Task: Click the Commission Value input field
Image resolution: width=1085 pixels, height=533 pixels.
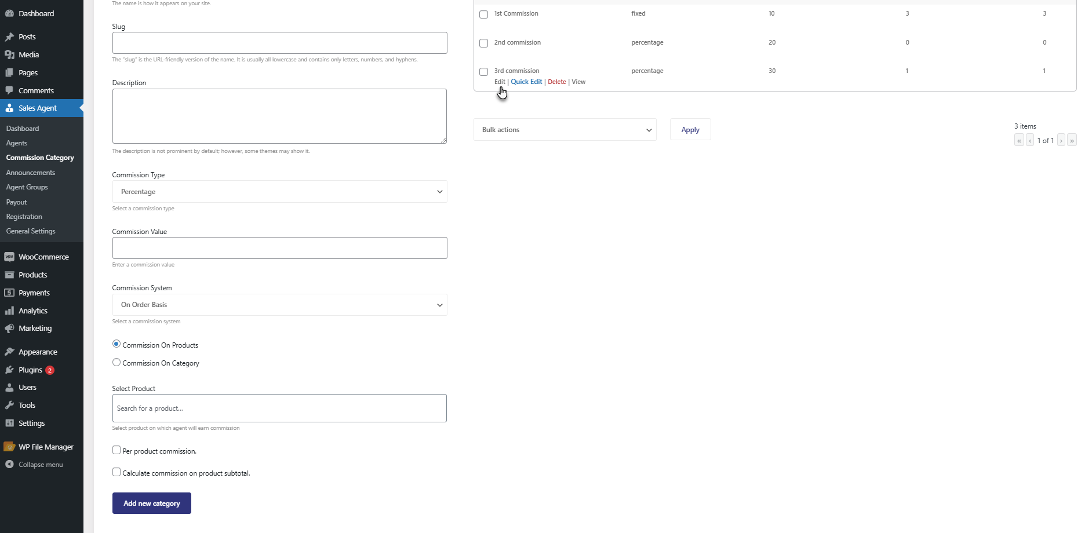Action: pos(279,248)
